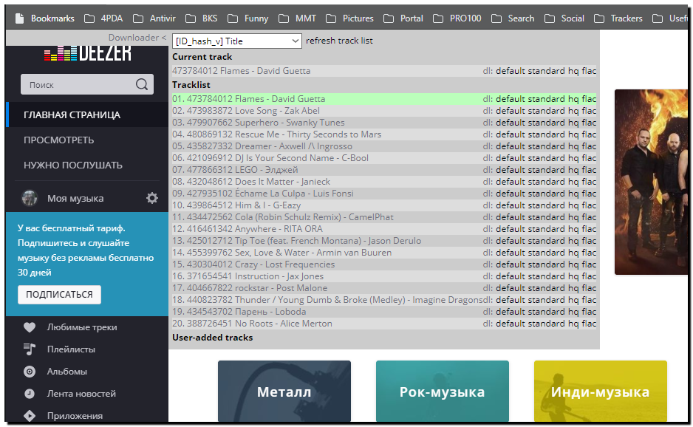Screen dimensions: 693x427
Task: Download Superhero - Swanky Tunes in standard
Action: [x=546, y=123]
